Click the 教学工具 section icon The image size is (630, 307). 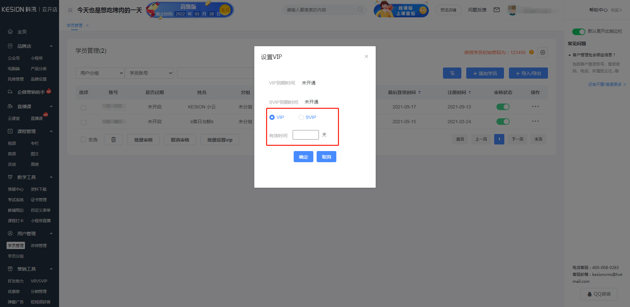[x=10, y=177]
